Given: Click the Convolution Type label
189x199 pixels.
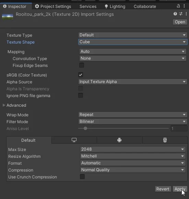Looking at the screenshot, I should click(30, 59).
